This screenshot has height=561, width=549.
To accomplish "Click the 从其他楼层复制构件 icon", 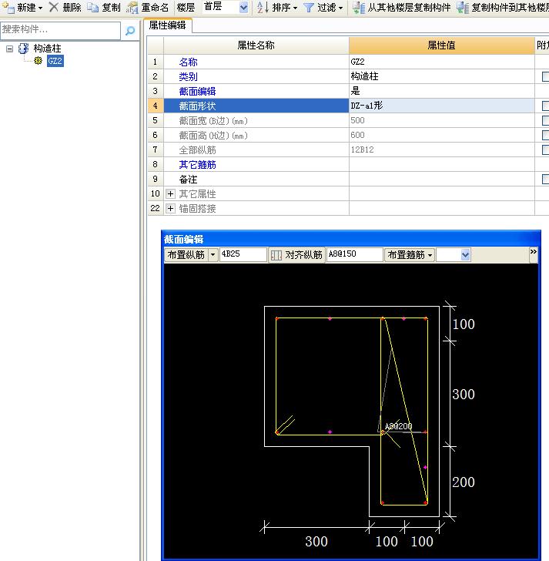I will coord(359,8).
